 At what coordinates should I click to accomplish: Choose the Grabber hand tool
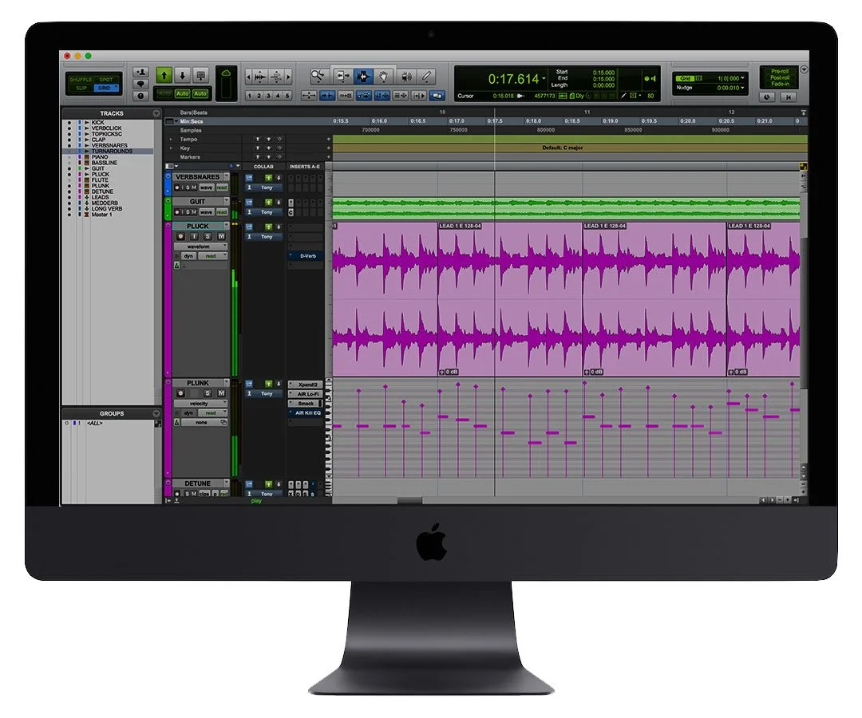[384, 77]
